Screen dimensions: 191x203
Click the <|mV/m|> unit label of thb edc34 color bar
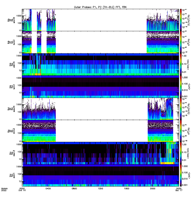click(x=188, y=64)
